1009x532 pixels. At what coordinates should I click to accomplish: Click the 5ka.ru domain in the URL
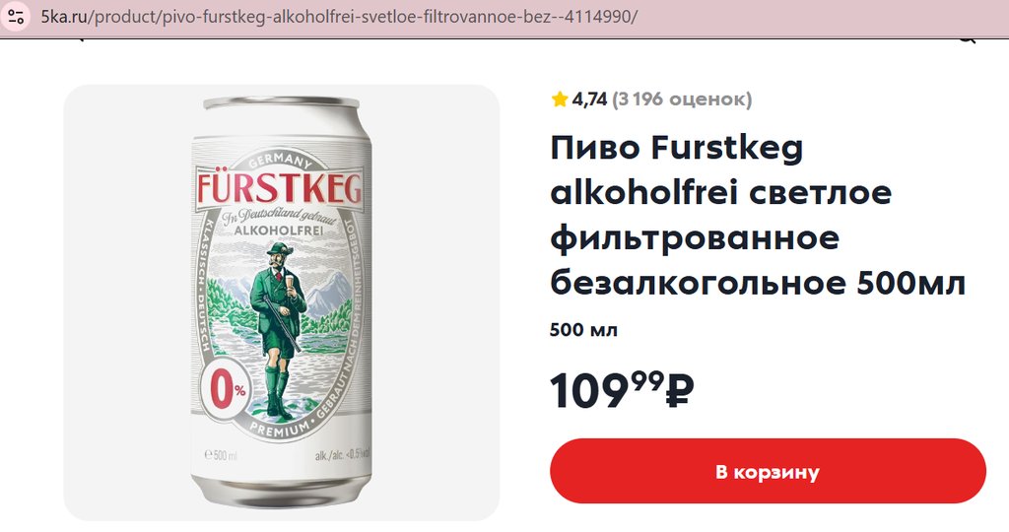pos(66,17)
